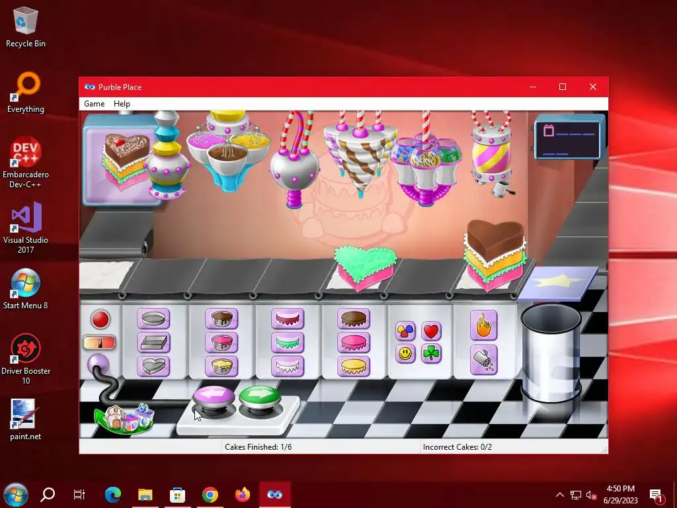Open the Game menu

tap(94, 104)
